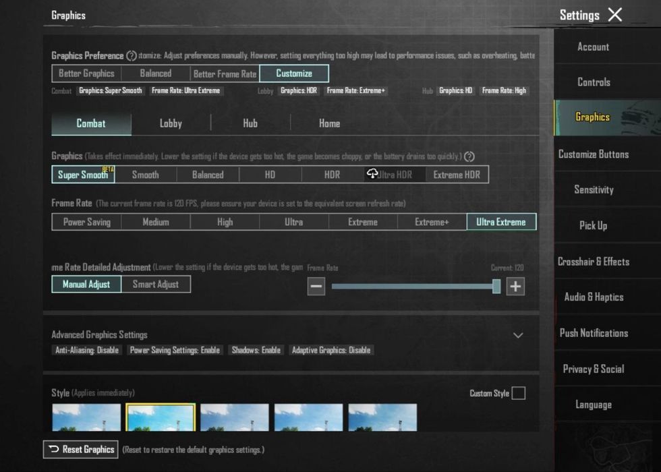The height and width of the screenshot is (472, 661).
Task: Click Reset Graphics button
Action: point(80,449)
